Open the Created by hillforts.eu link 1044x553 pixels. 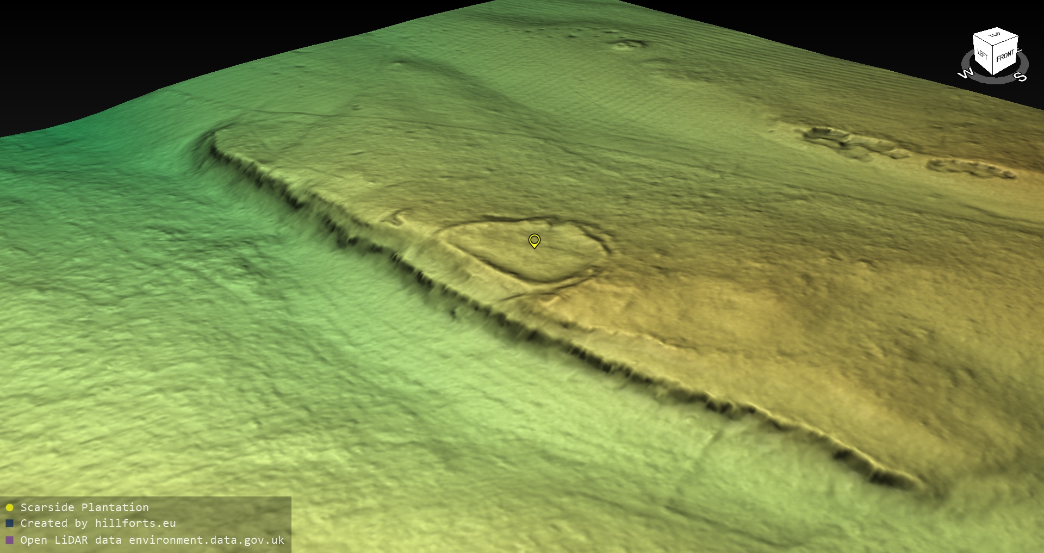98,524
